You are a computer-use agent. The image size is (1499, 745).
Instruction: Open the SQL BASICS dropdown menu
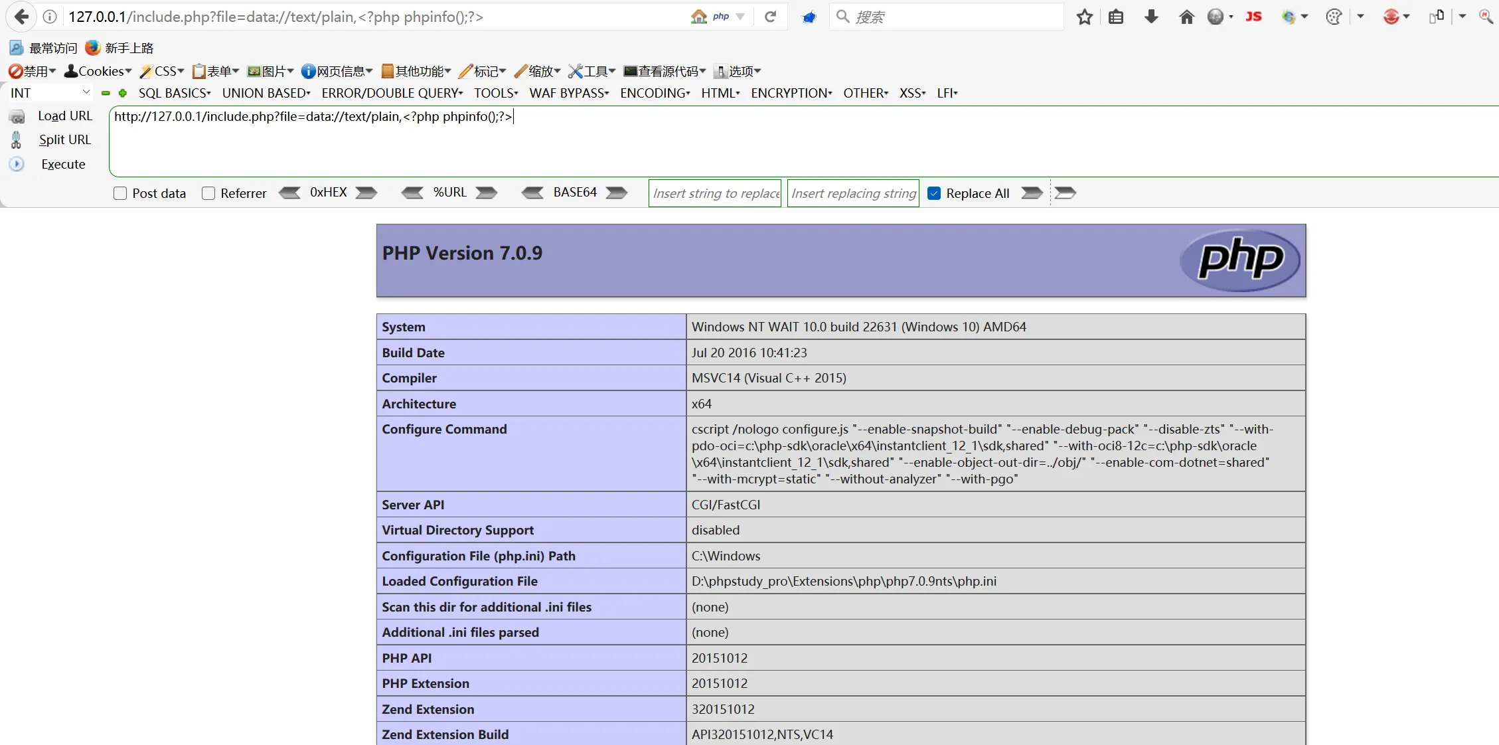pos(174,93)
